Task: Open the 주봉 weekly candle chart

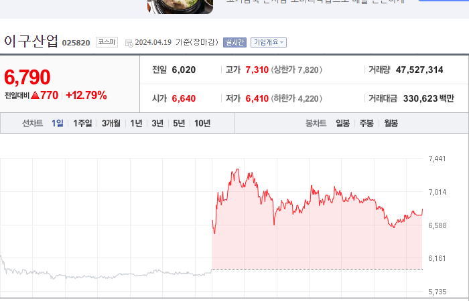Action: tap(366, 123)
